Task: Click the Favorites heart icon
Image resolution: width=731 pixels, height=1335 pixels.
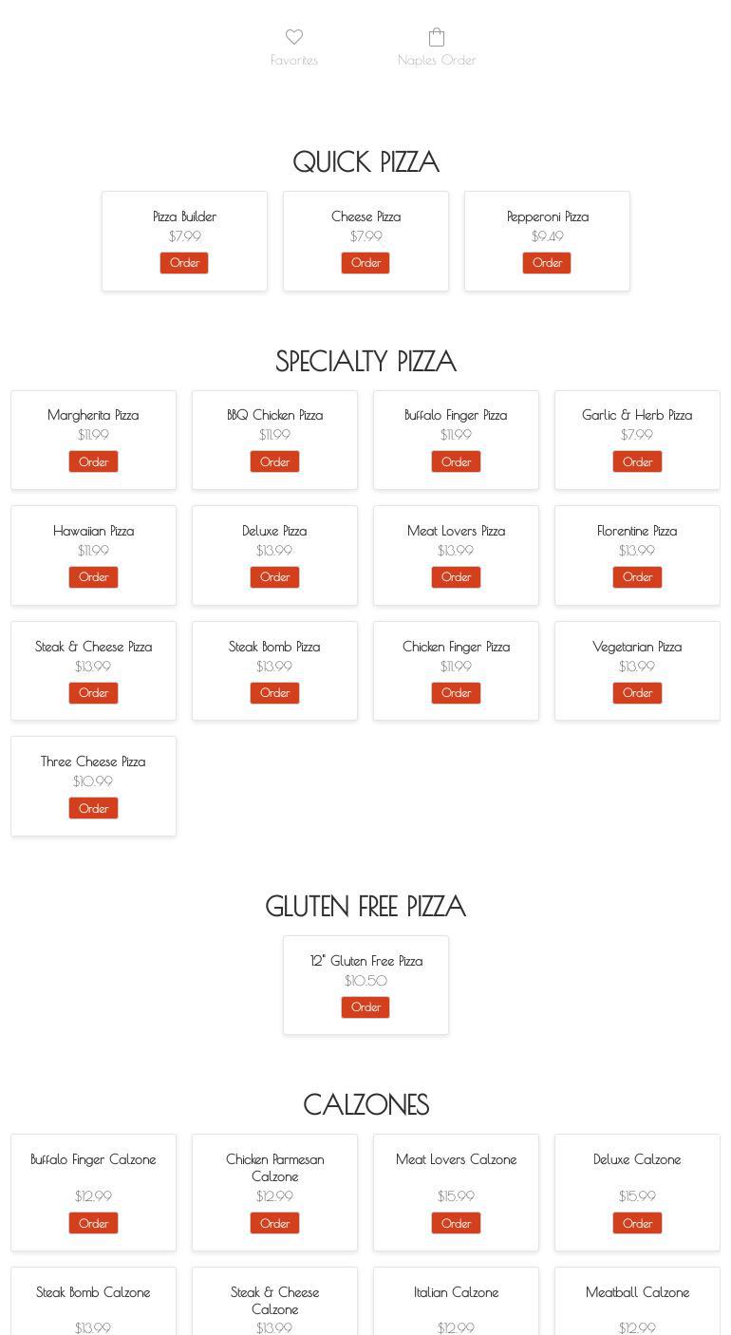Action: point(294,37)
